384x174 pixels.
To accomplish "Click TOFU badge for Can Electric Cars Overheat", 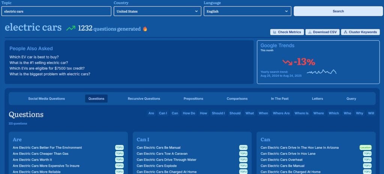I will 367,159.
